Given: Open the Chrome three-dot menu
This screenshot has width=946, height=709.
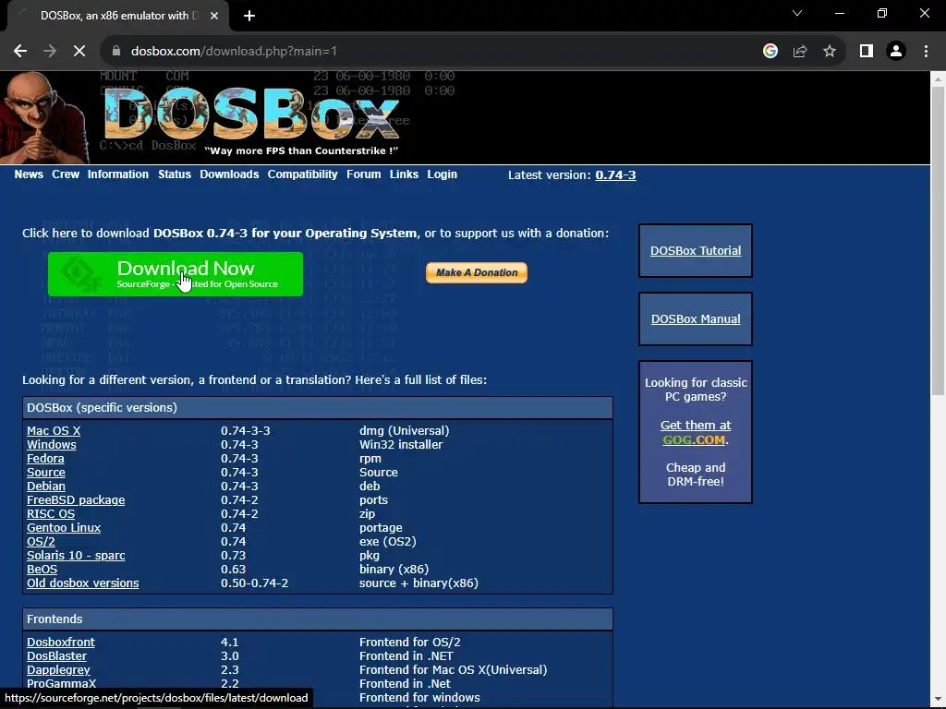Looking at the screenshot, I should (x=926, y=52).
